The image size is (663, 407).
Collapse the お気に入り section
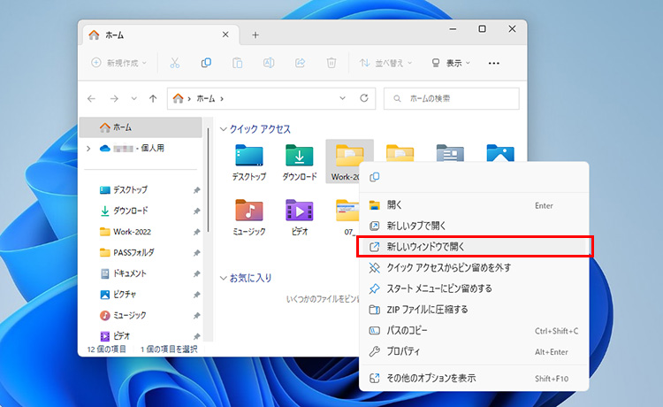point(224,278)
